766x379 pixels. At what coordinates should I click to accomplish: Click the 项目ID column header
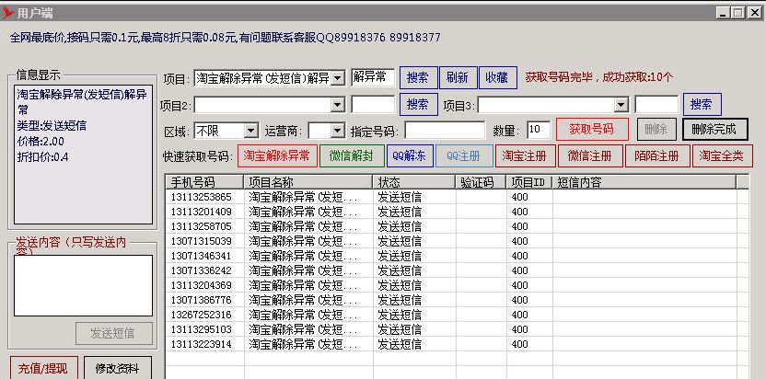click(528, 182)
